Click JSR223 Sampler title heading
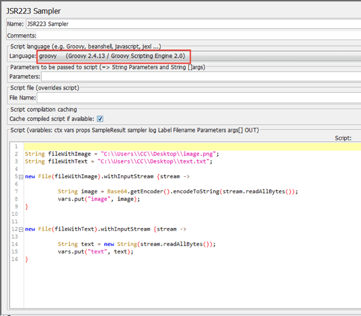Image resolution: width=361 pixels, height=316 pixels. pyautogui.click(x=34, y=11)
